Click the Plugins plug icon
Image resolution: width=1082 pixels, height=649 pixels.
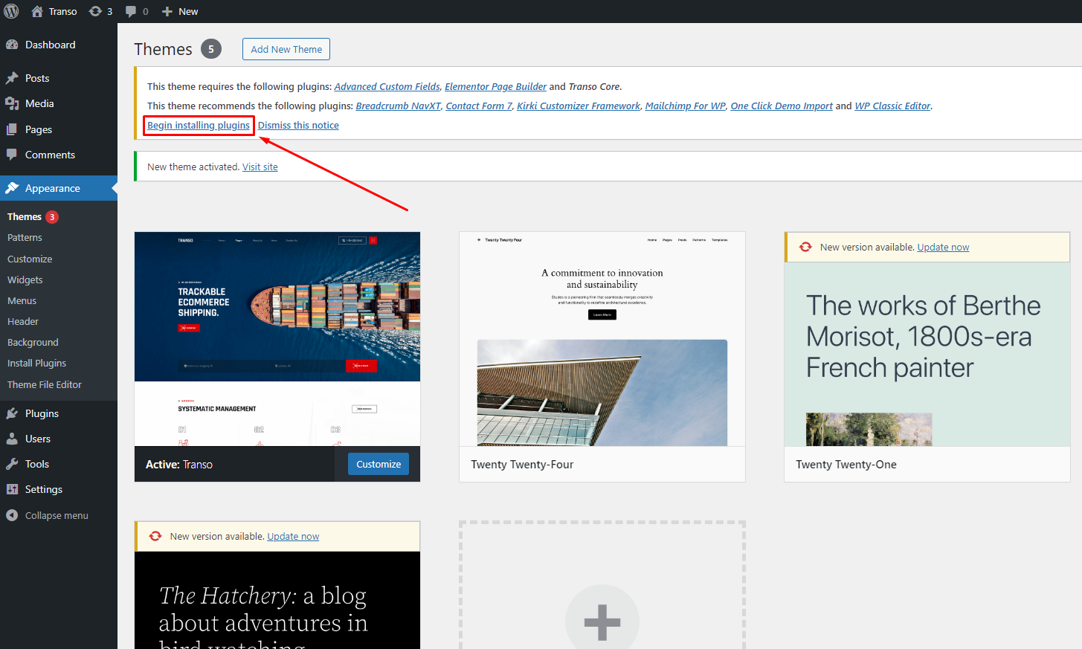[12, 413]
